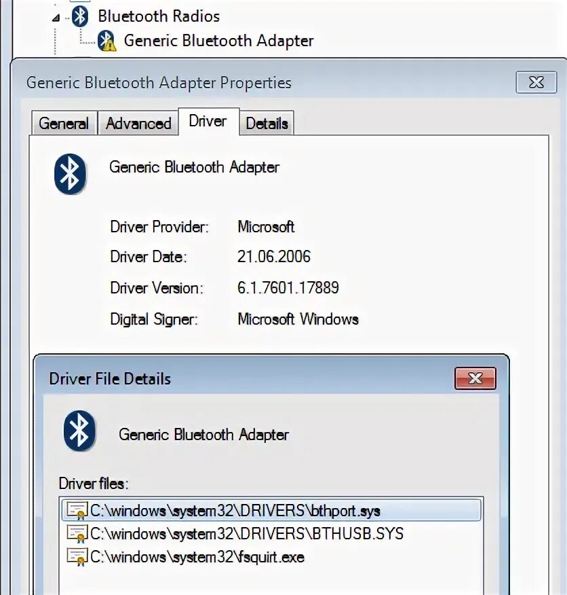Open the Advanced tab
The height and width of the screenshot is (595, 567).
pyautogui.click(x=138, y=123)
